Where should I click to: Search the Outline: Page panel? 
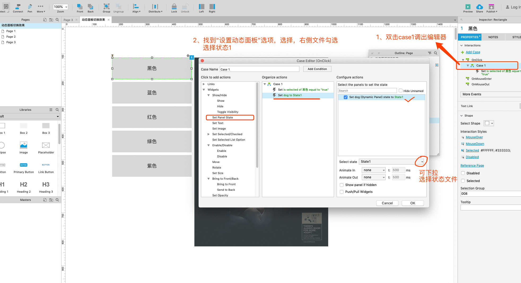(x=436, y=53)
